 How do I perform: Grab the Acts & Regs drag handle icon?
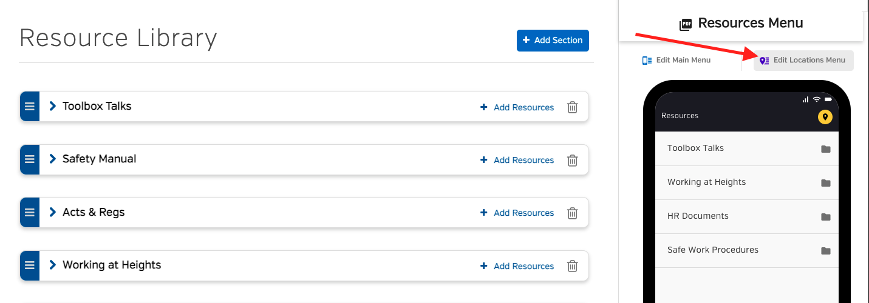click(30, 213)
